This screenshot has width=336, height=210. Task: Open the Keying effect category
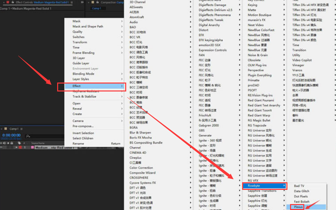point(264,5)
